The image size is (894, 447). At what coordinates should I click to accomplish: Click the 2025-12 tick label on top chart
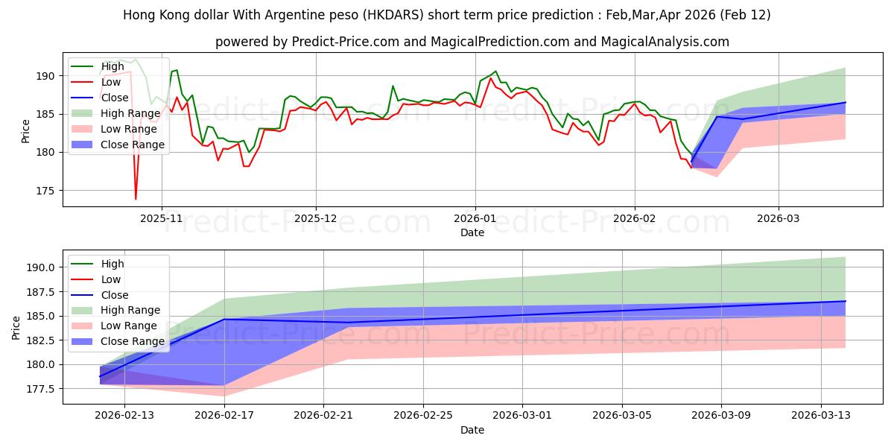click(316, 219)
